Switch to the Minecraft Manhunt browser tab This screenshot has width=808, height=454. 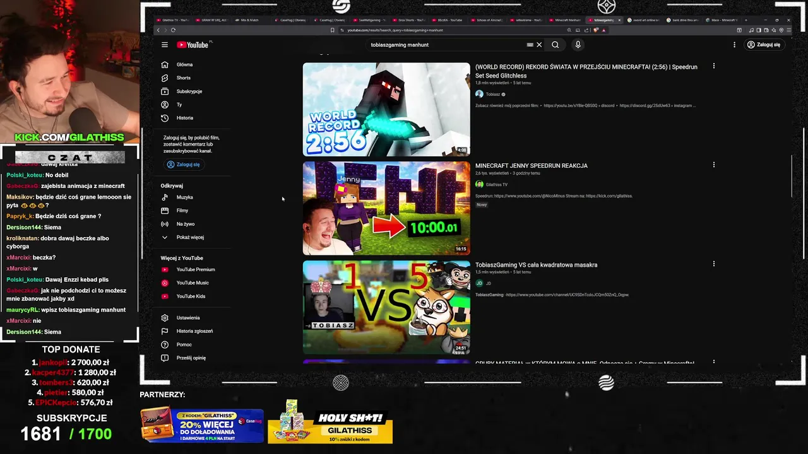click(x=565, y=20)
